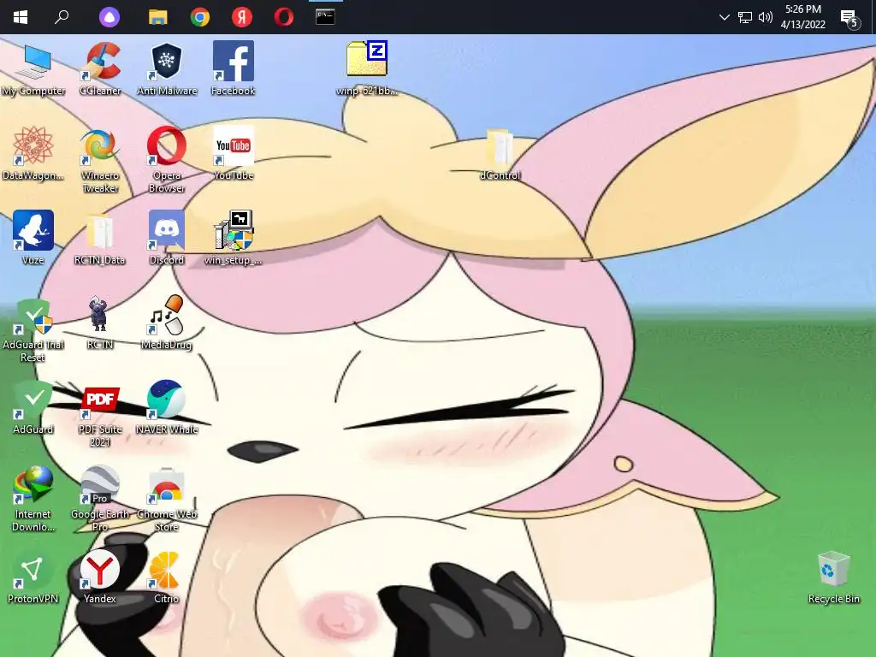Open the purple Alice assistant in taskbar

click(109, 17)
